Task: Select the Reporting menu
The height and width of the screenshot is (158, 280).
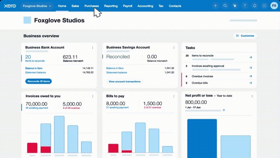Action: coord(111,6)
